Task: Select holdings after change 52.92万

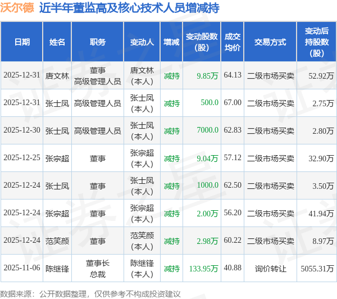Action: coord(321,76)
